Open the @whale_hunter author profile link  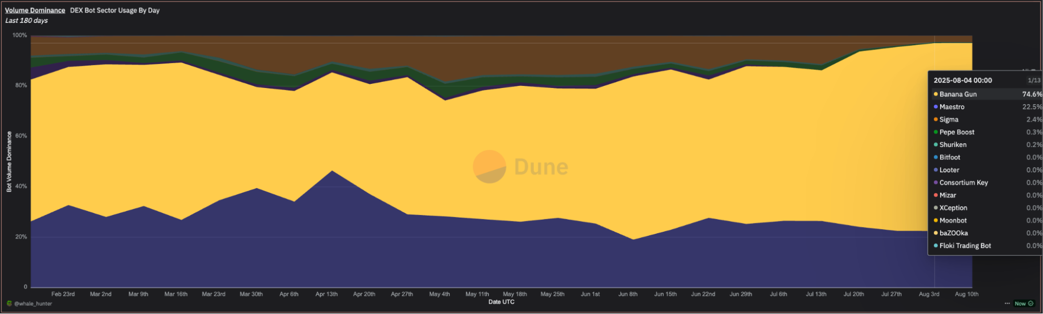click(x=33, y=304)
